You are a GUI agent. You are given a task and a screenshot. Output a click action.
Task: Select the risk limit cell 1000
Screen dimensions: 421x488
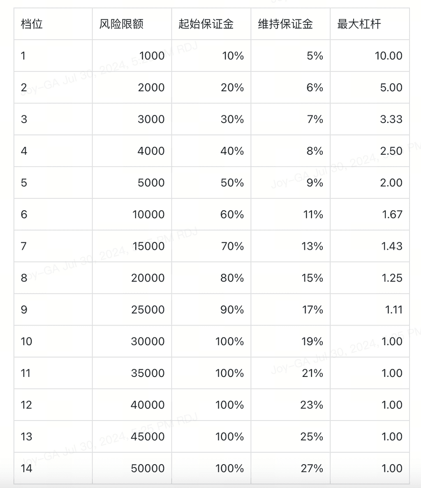click(152, 56)
